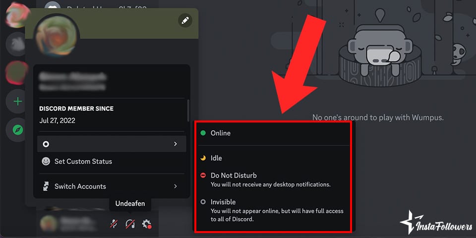Open the Add a Server plus icon
Viewport: 476px width, 238px height.
pyautogui.click(x=18, y=101)
